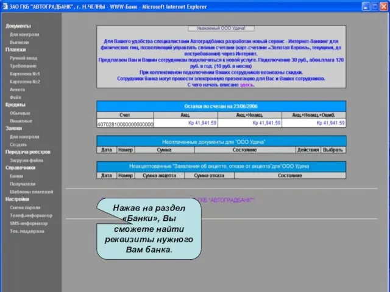Open the Тех. поддержка sidebar link

[x=27, y=231]
